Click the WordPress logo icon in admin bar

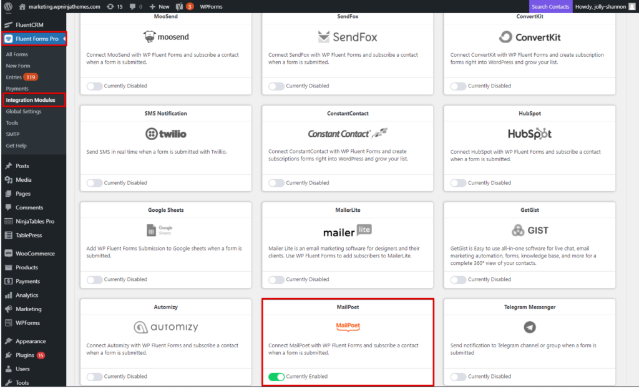pos(7,6)
